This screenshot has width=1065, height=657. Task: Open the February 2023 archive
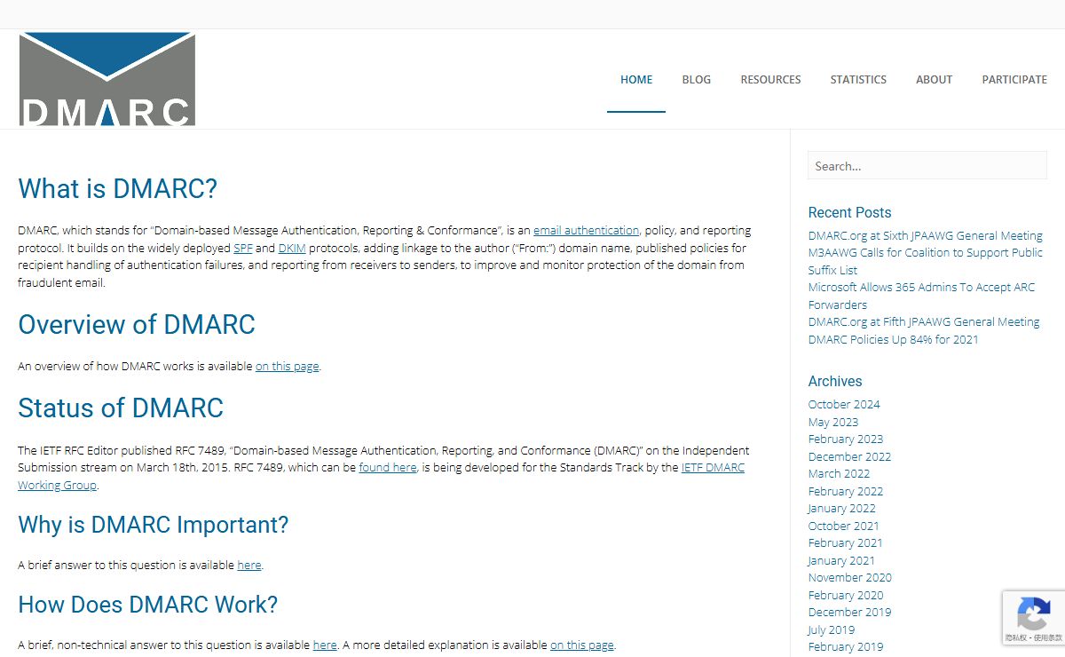tap(846, 439)
